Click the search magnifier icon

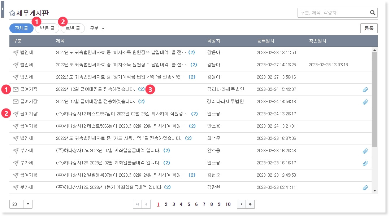(x=373, y=13)
